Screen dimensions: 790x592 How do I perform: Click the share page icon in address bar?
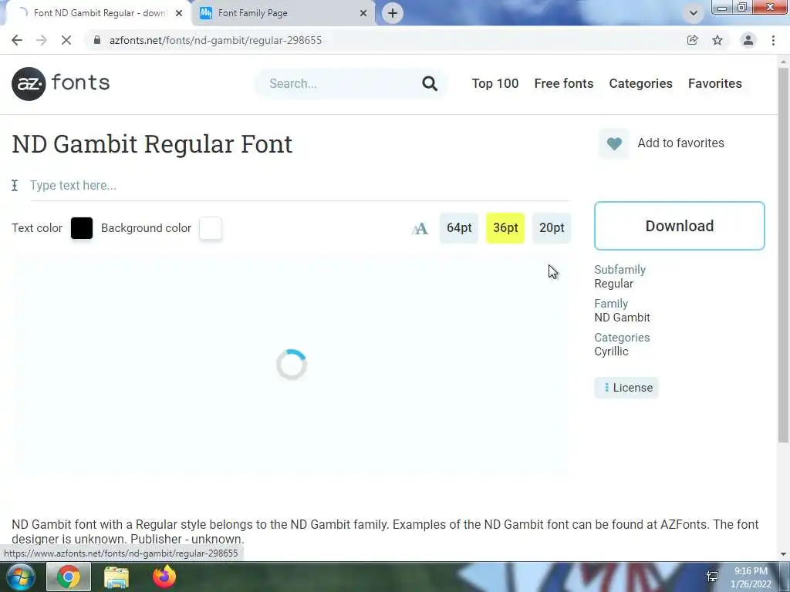692,40
